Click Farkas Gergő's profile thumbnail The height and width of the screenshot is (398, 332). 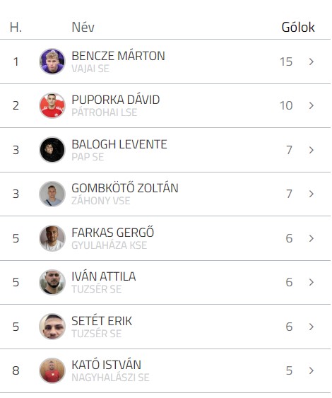pyautogui.click(x=52, y=238)
